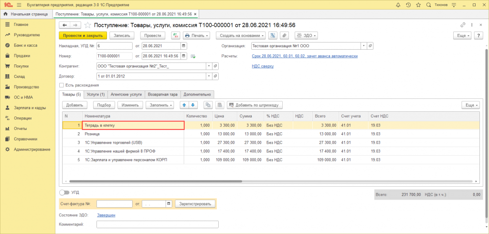This screenshot has height=234, width=489.
Task: Go forward with the right arrow
Action: [x=75, y=25]
